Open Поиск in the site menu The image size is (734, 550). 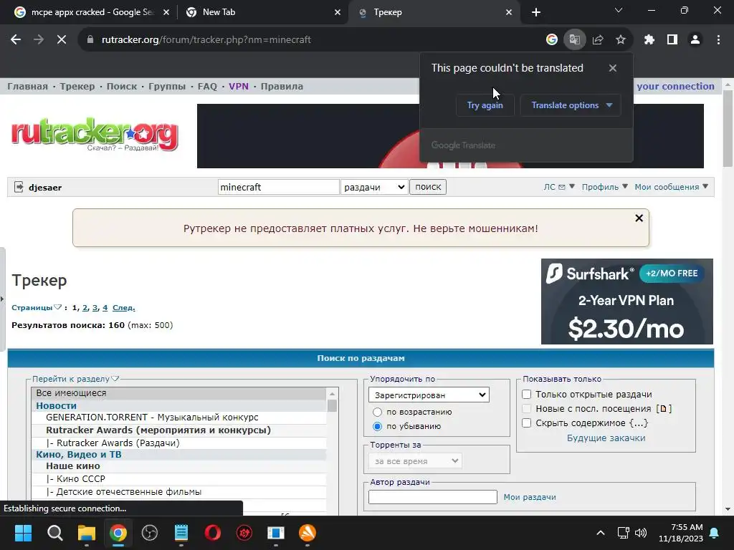[x=122, y=86]
